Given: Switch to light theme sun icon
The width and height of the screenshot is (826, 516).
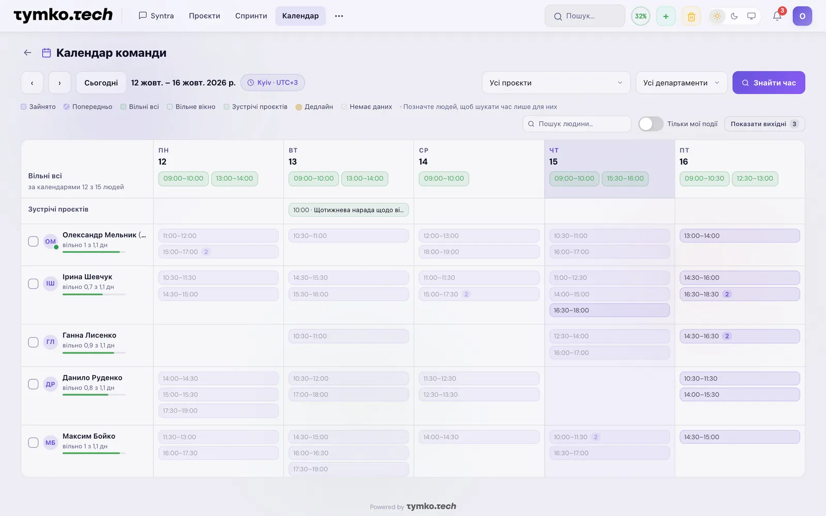Looking at the screenshot, I should [717, 16].
